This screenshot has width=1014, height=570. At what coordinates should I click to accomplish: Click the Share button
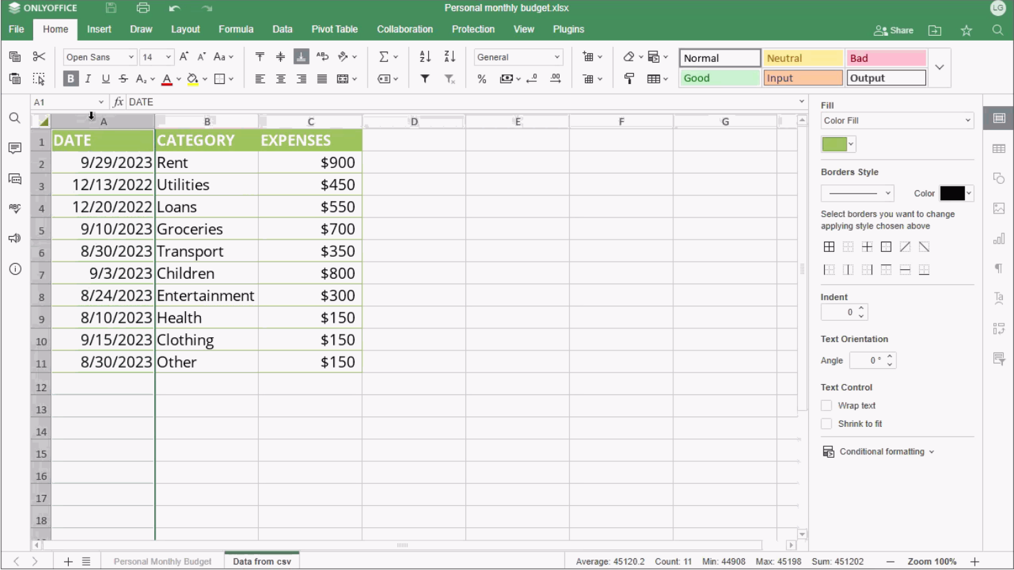[894, 30]
